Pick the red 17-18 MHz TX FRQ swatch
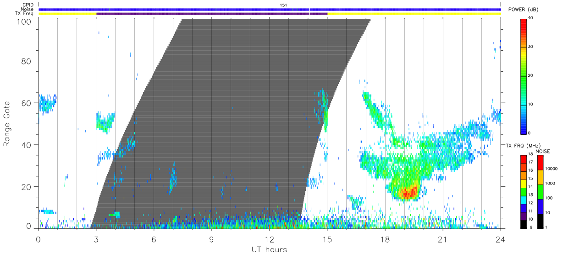Viewport: 563px width, 259px height. click(x=524, y=159)
